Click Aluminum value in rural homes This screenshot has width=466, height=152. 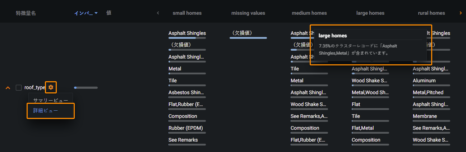[x=424, y=81]
